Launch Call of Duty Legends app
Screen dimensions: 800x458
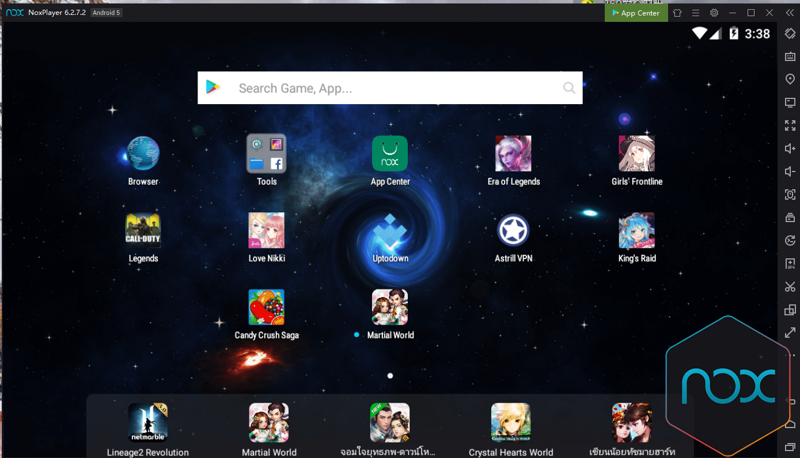[143, 231]
